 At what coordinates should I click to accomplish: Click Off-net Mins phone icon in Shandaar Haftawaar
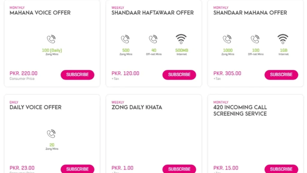click(x=153, y=39)
